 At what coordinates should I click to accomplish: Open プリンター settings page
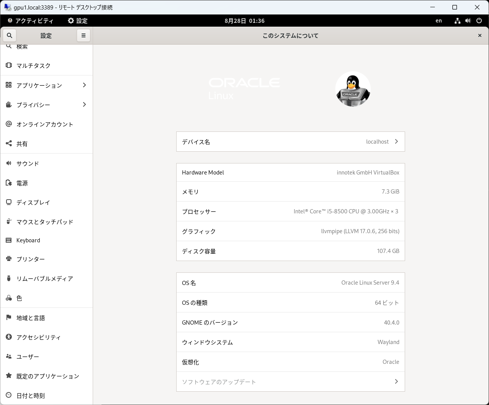[47, 259]
